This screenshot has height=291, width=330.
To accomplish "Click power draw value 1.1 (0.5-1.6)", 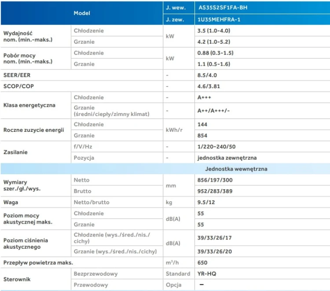I will pos(214,64).
